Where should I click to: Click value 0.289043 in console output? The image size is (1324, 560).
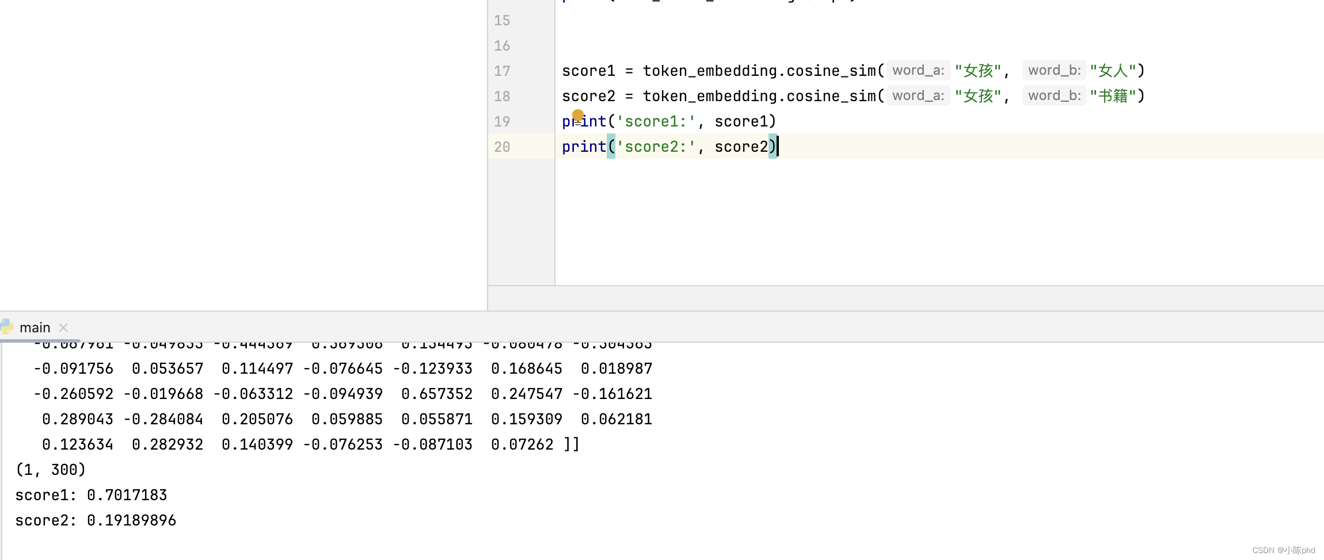click(x=78, y=419)
